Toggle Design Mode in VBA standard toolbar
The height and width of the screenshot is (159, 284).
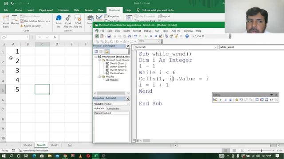click(161, 36)
